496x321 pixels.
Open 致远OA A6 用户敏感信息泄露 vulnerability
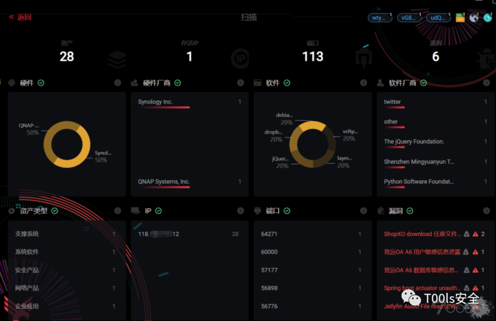click(422, 252)
